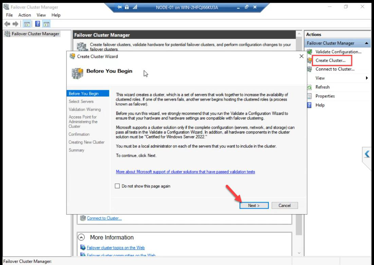The image size is (374, 265).
Task: Click the main pane scrollbar up arrow
Action: coord(299,34)
